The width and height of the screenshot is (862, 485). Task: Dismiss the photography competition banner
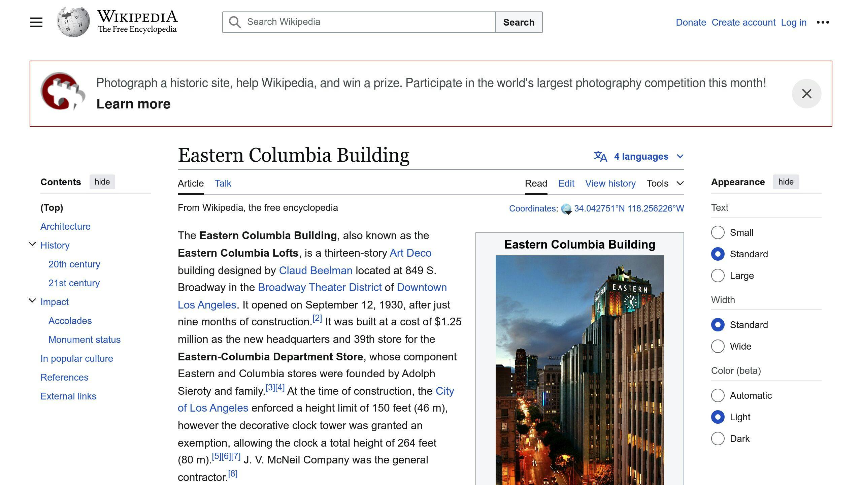coord(807,93)
